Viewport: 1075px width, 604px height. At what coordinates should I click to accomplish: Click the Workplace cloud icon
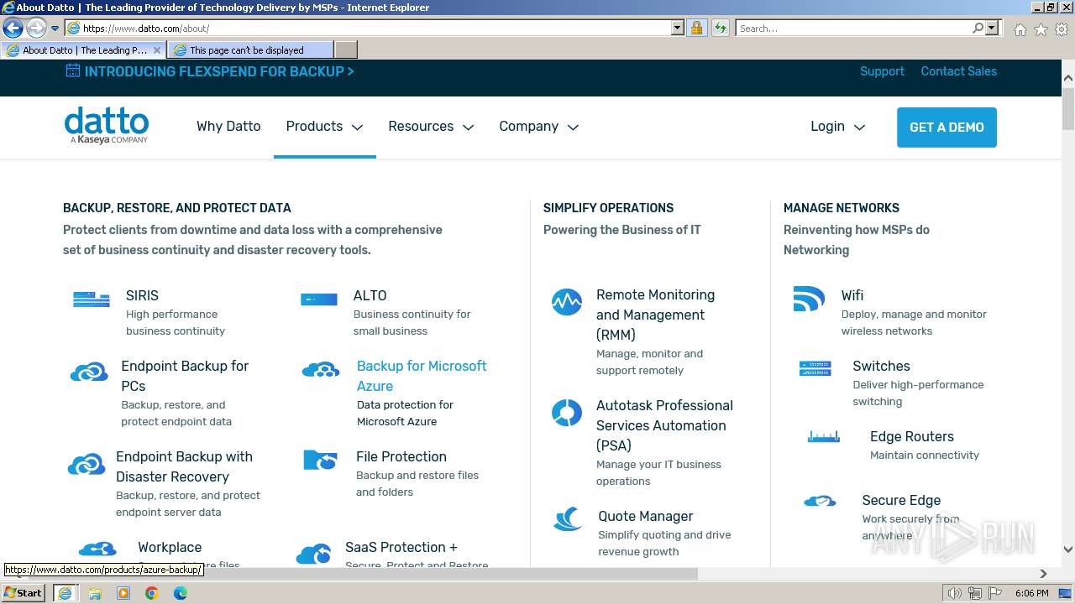click(x=97, y=549)
